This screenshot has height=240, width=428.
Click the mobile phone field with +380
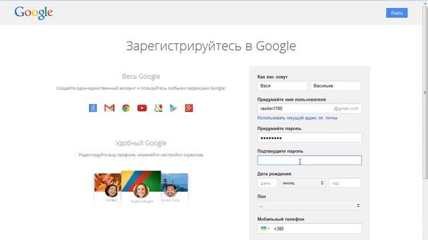(309, 229)
